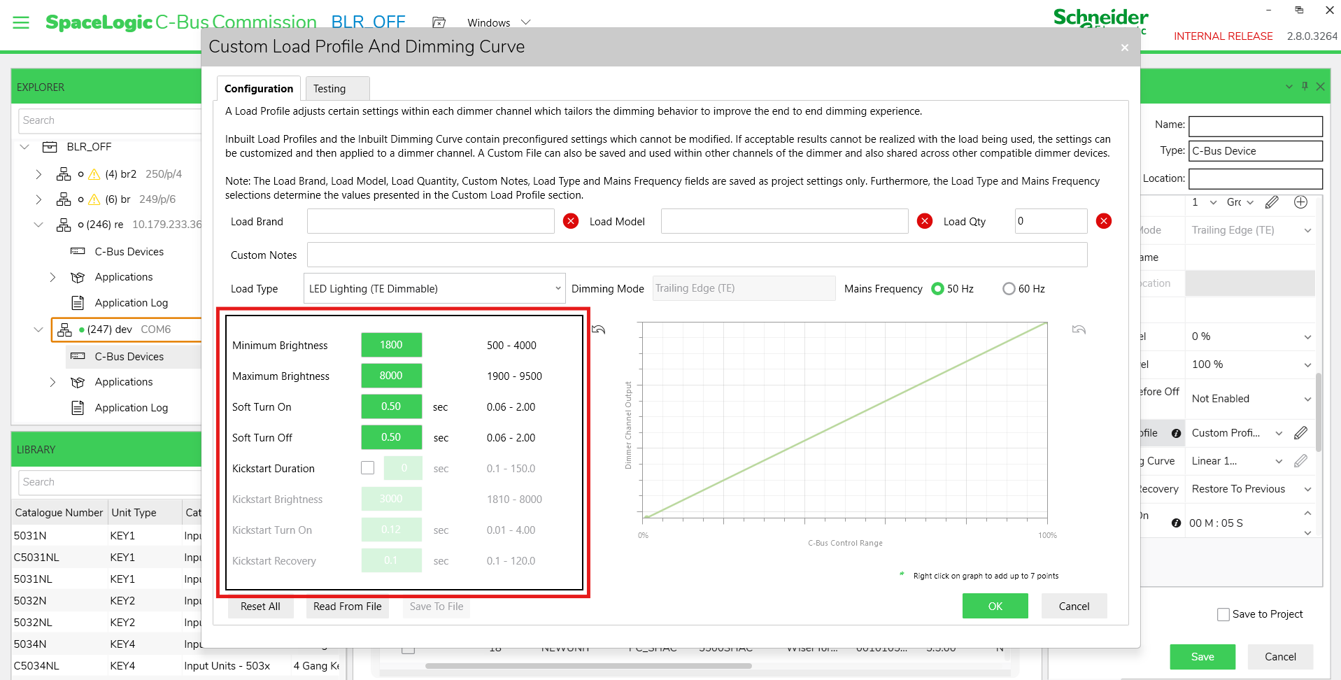
Task: Click the pin icon in properties panel header
Action: coord(1305,86)
